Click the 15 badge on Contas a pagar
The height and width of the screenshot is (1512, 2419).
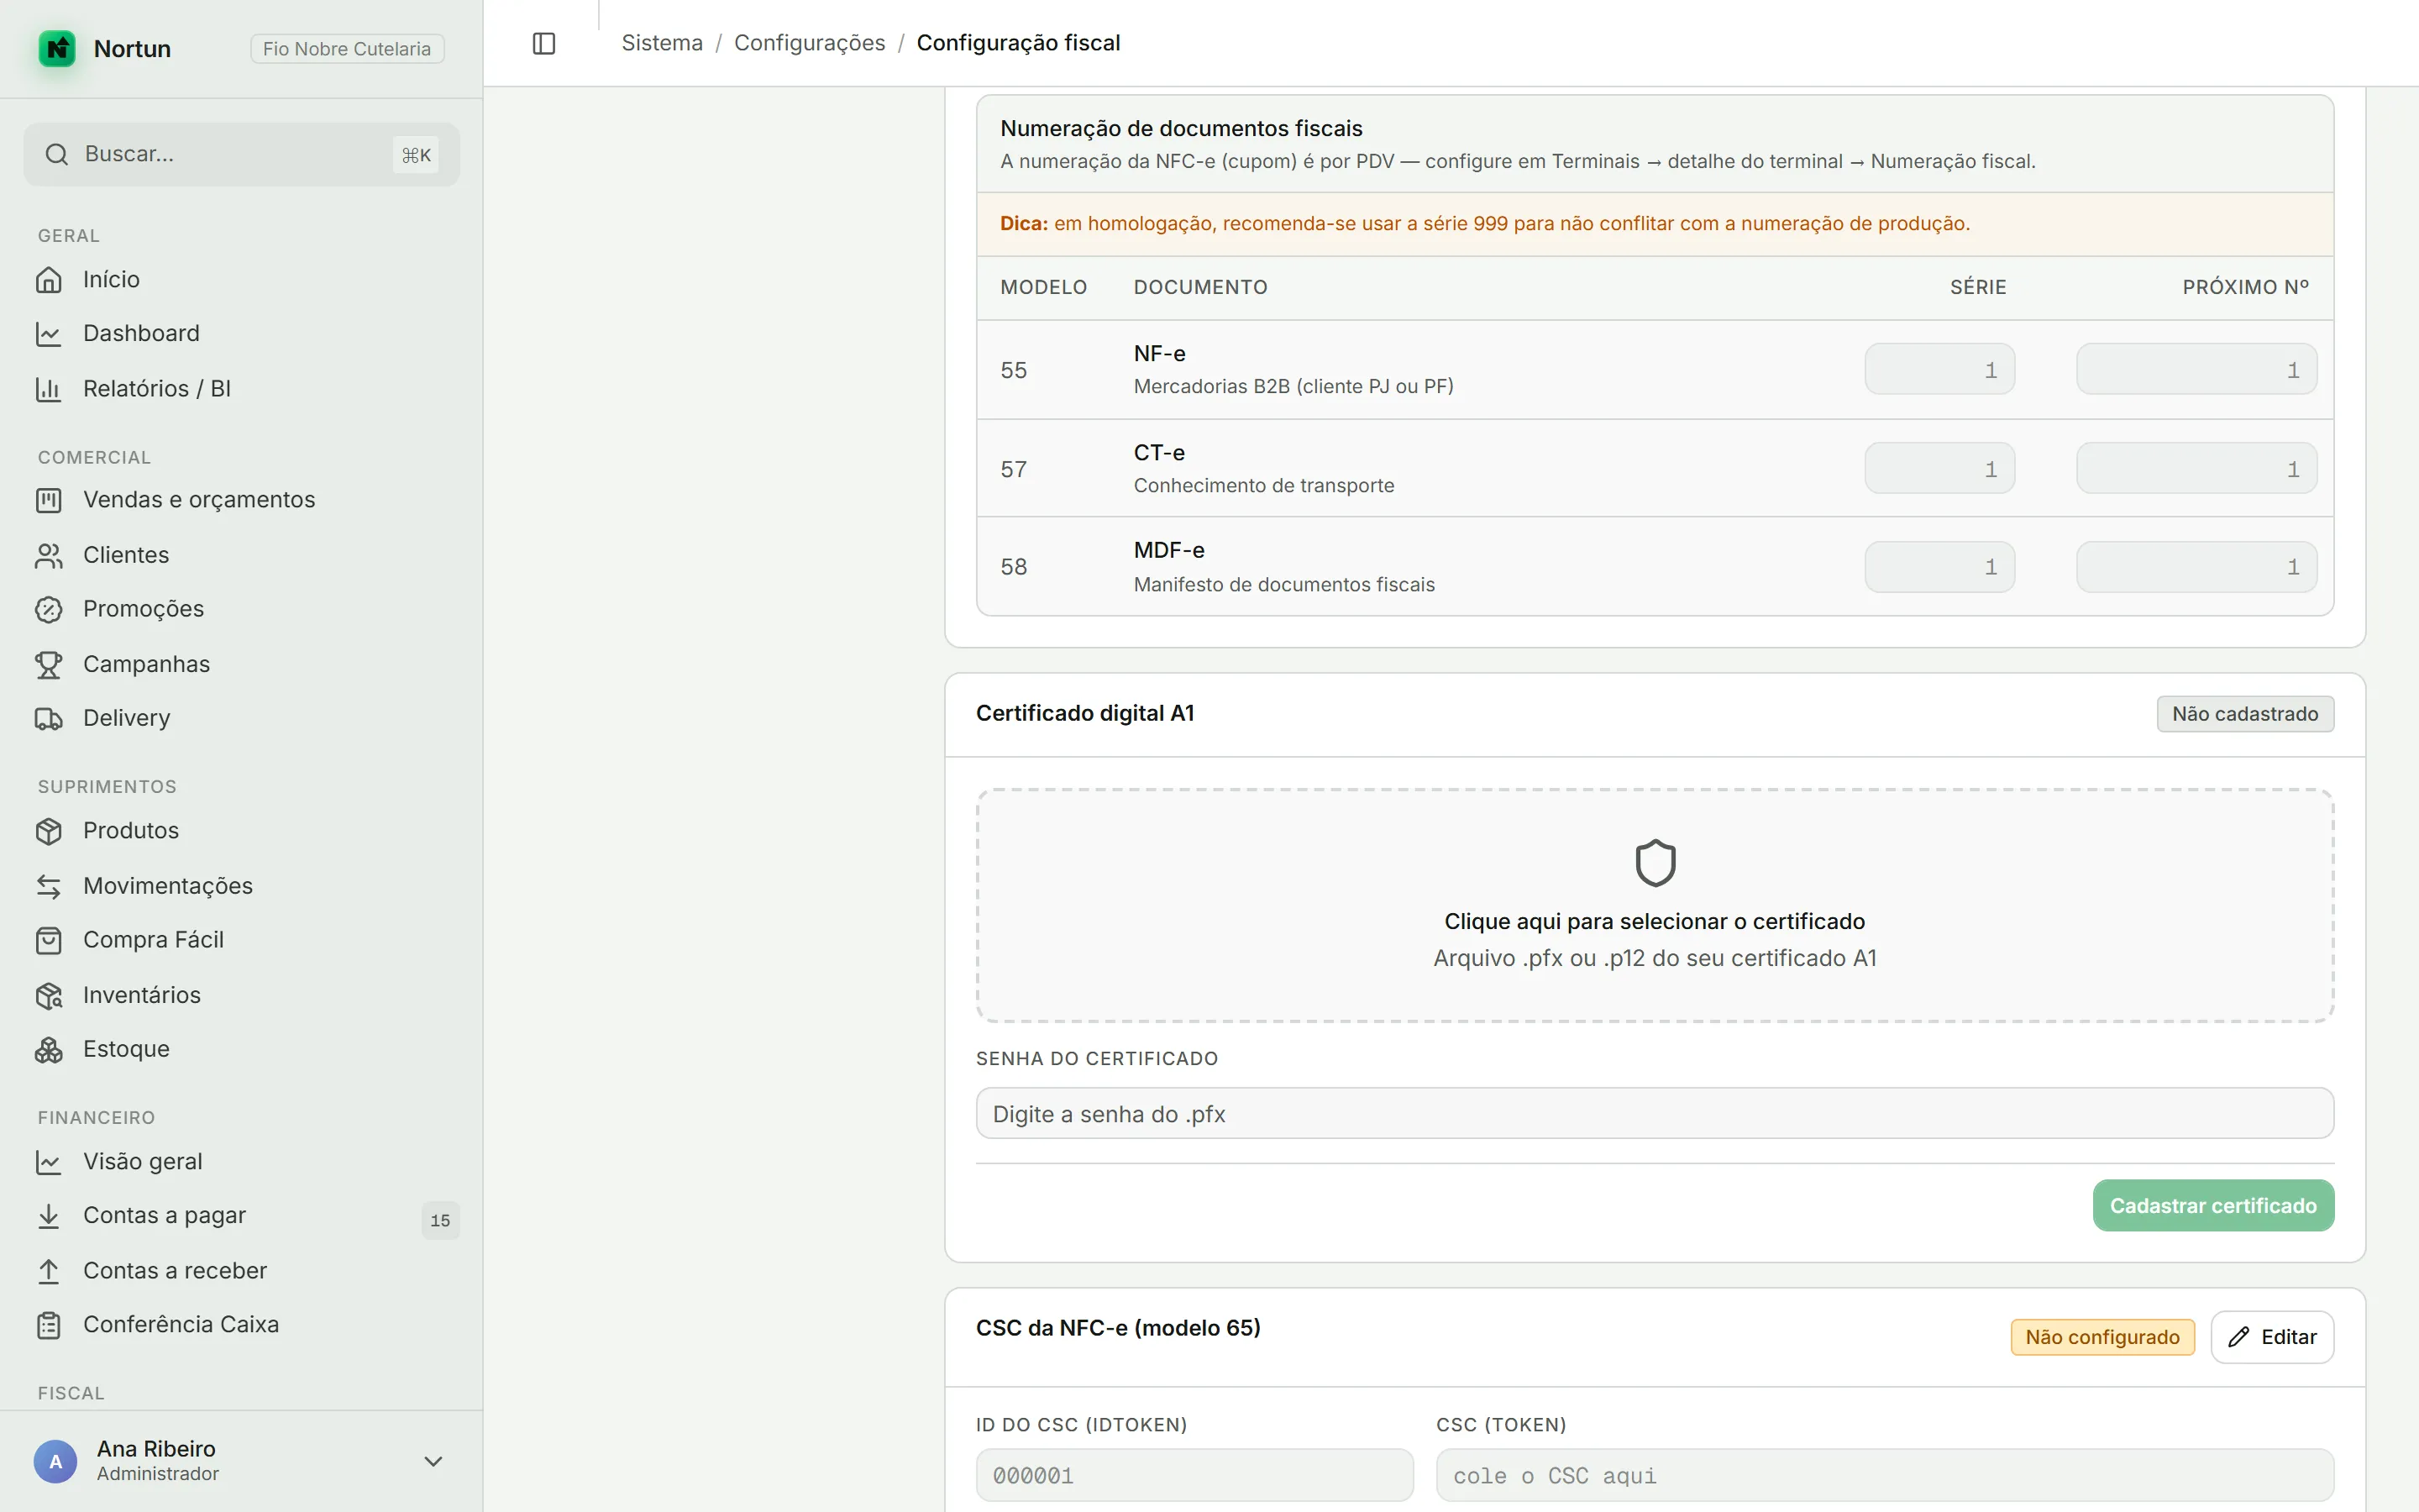pyautogui.click(x=440, y=1220)
